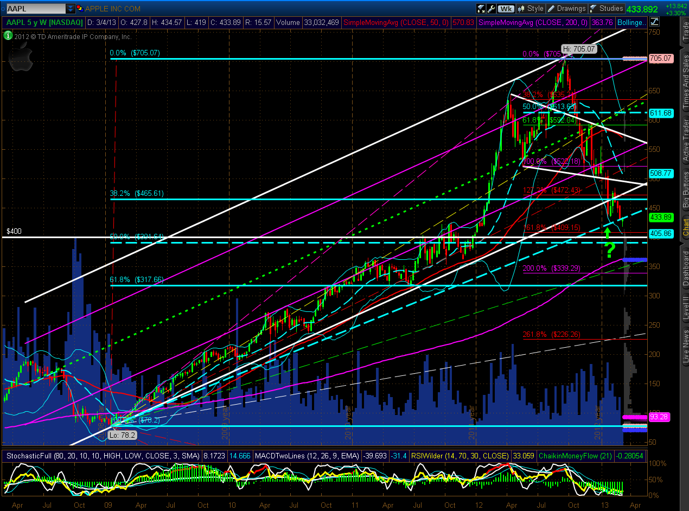Click the 405.86 price bubble on axis

click(x=661, y=234)
